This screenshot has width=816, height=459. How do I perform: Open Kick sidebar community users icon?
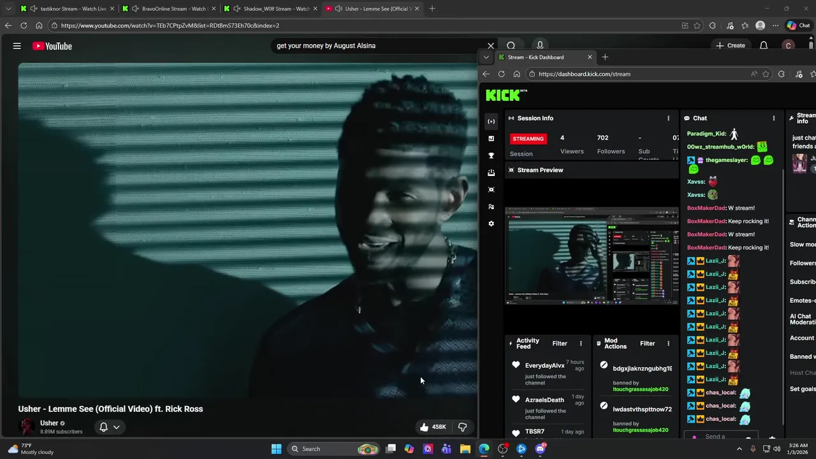click(491, 207)
